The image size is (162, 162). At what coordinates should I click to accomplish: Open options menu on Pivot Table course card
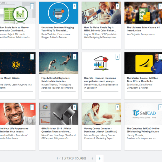[x=32, y=6]
